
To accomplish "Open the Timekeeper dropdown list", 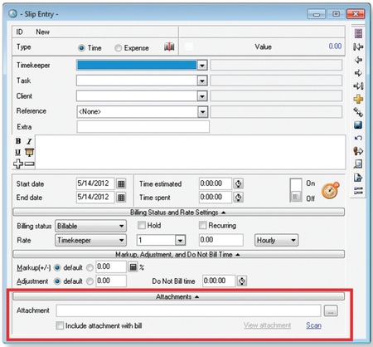I will 202,66.
